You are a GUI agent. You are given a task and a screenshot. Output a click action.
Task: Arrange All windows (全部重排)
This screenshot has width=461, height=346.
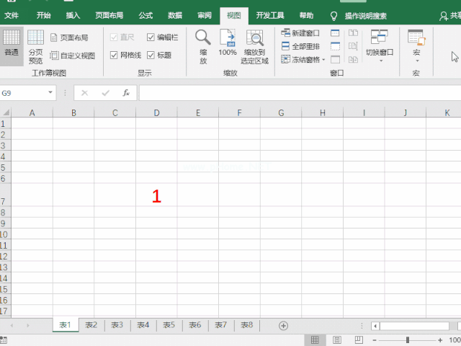point(300,46)
